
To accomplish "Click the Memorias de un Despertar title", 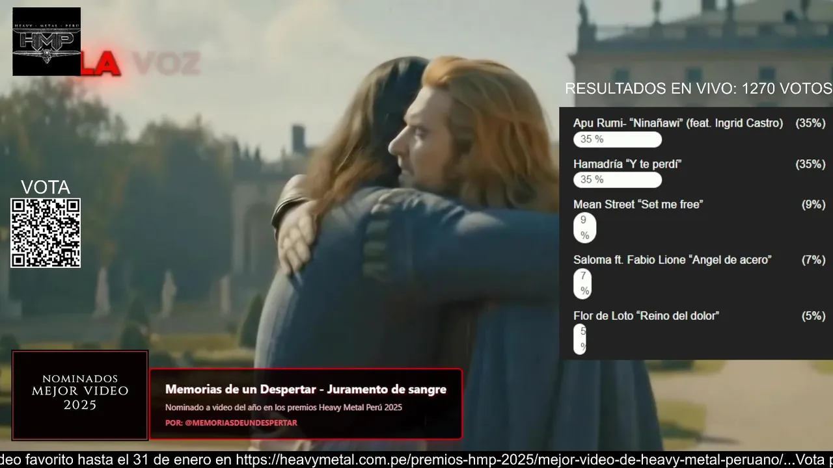I will point(306,389).
